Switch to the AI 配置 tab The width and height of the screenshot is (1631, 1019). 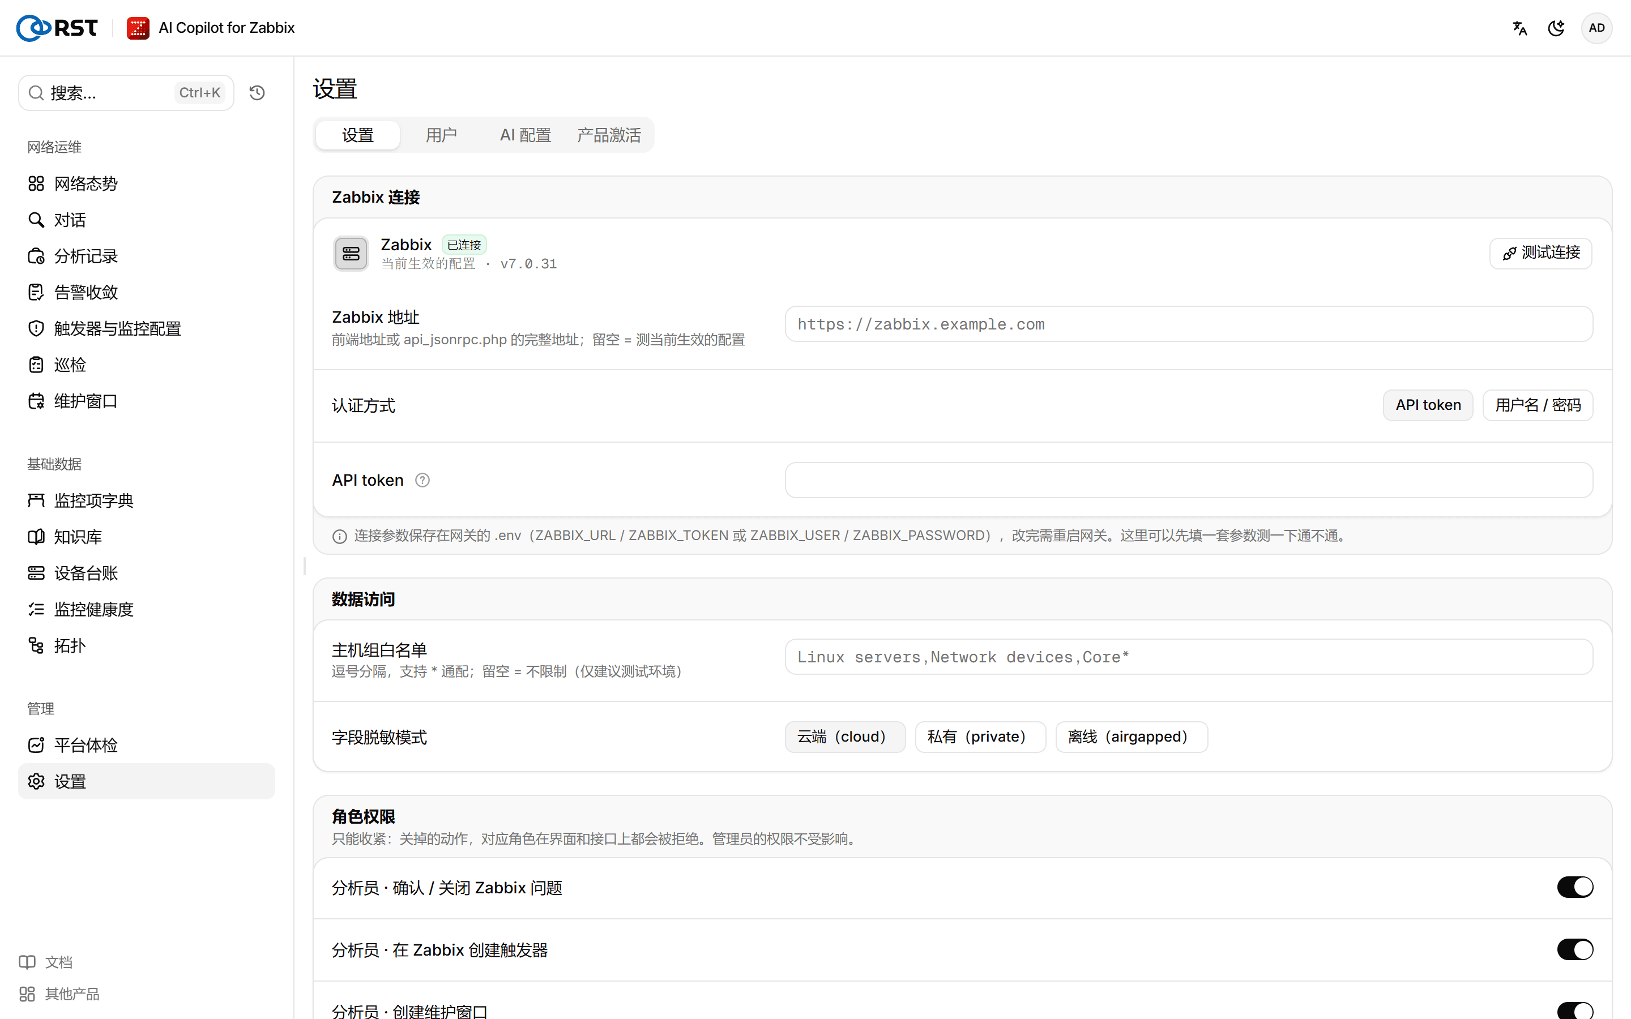tap(525, 135)
